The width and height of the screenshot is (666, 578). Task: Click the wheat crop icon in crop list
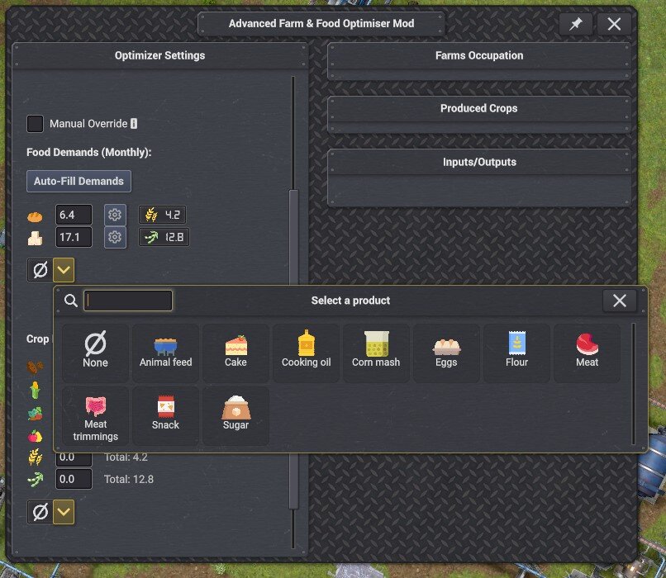[x=35, y=457]
